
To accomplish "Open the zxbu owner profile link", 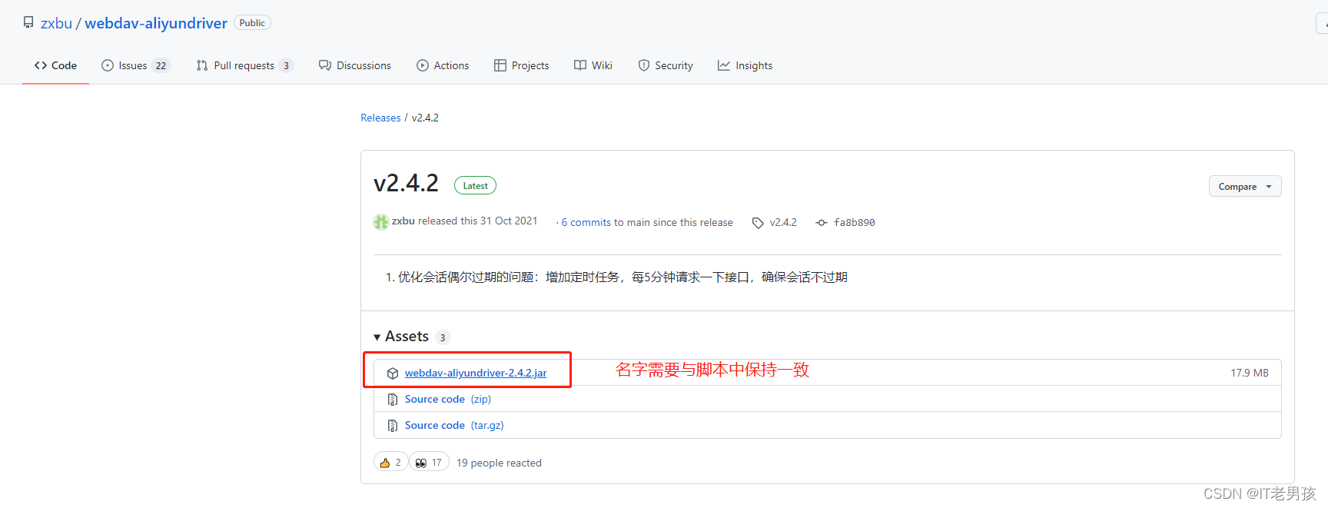I will (56, 23).
